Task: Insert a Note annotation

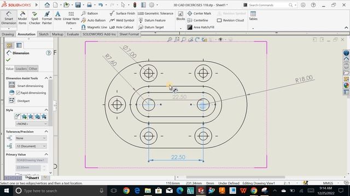Action: (x=57, y=16)
